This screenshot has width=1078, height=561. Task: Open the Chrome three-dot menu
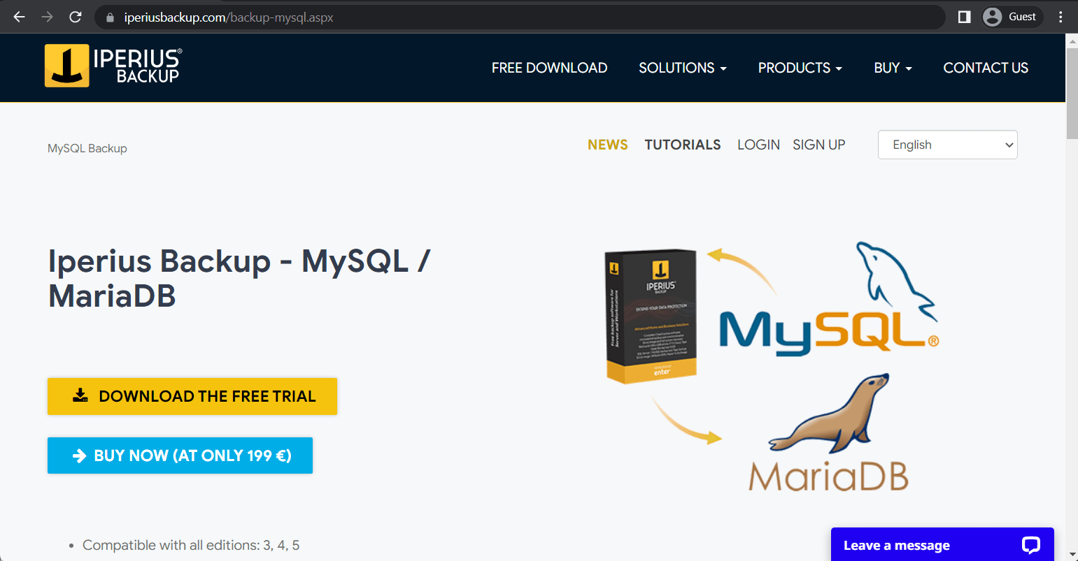(1060, 16)
